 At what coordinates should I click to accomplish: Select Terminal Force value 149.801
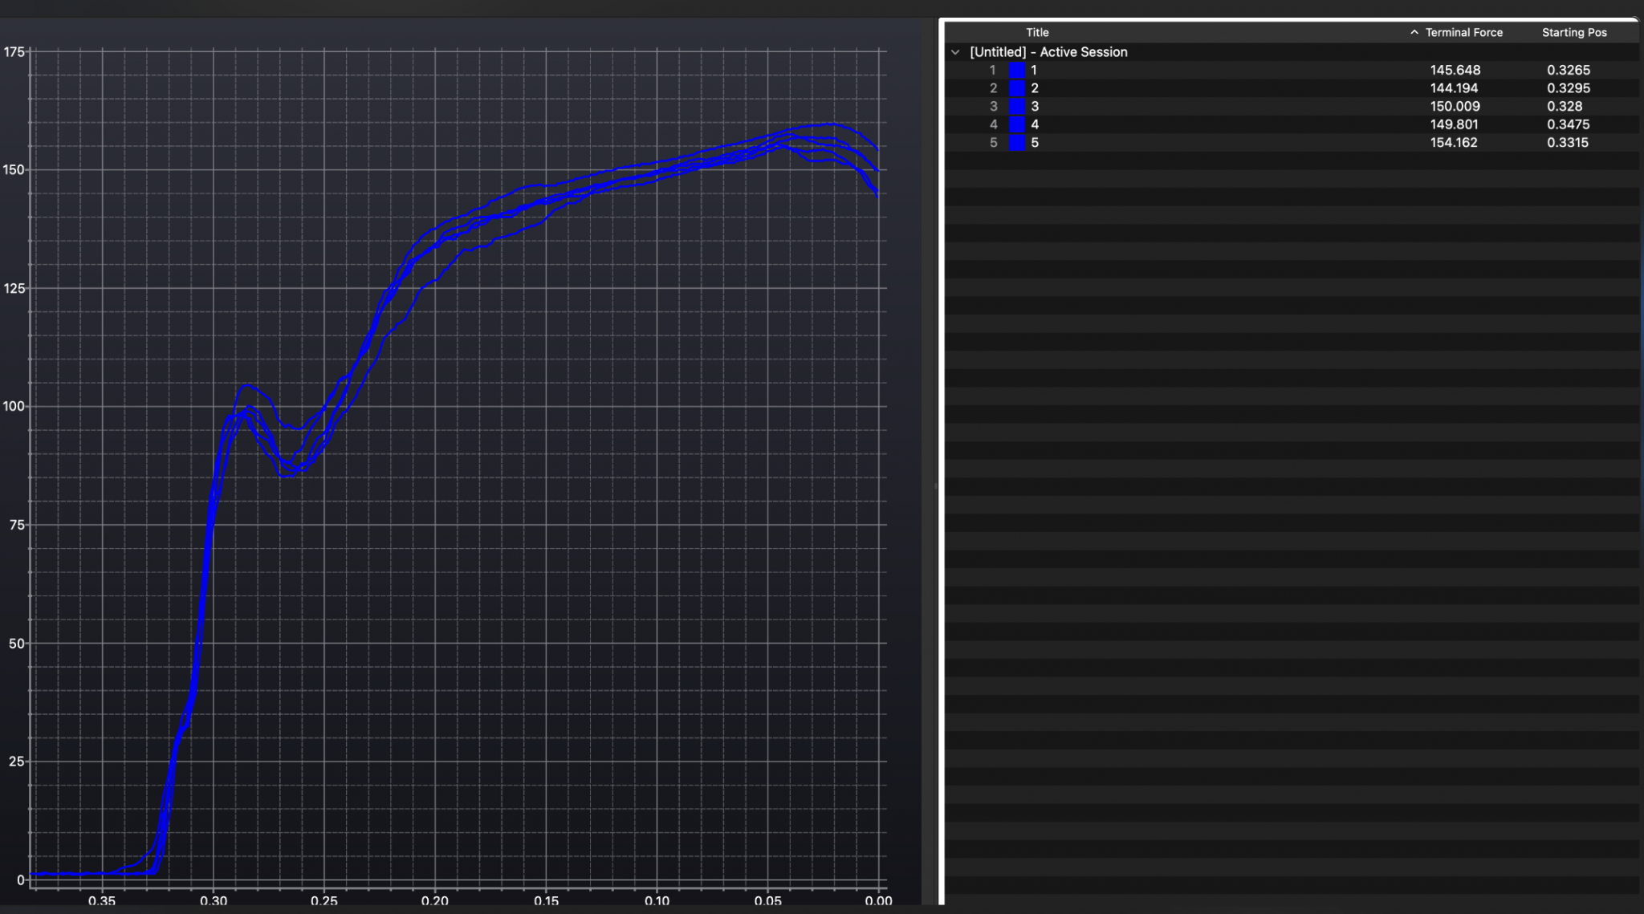1454,124
